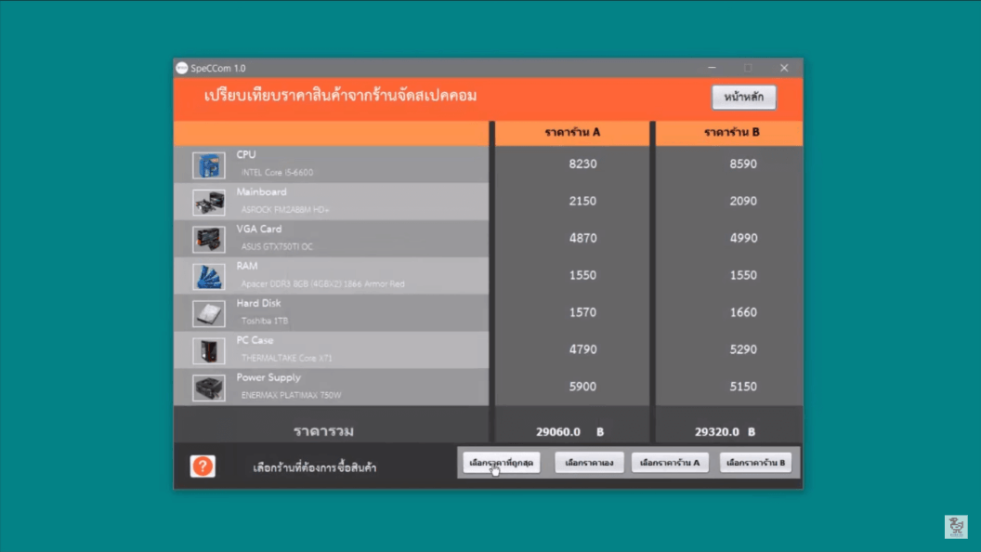Click the Power Supply product icon
The width and height of the screenshot is (981, 552).
click(x=209, y=388)
